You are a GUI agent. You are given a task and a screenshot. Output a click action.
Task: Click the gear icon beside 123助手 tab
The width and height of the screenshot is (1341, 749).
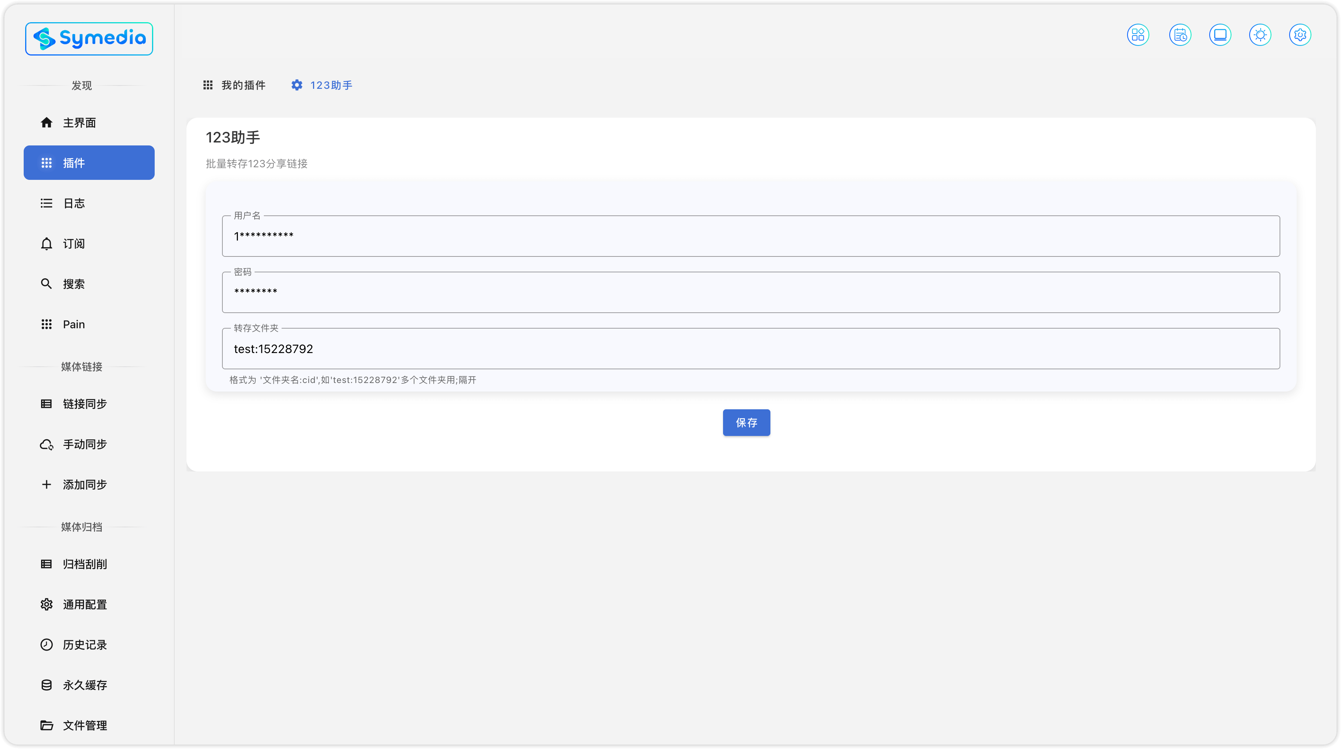pyautogui.click(x=297, y=85)
